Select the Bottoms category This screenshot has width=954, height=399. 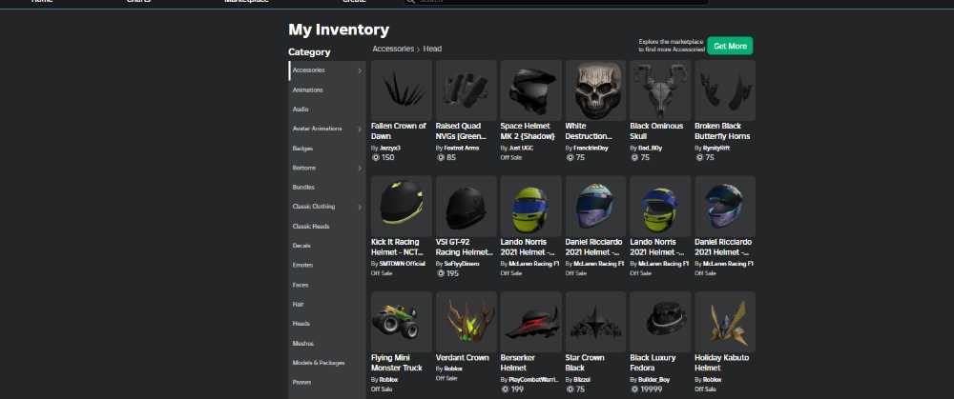click(x=327, y=168)
